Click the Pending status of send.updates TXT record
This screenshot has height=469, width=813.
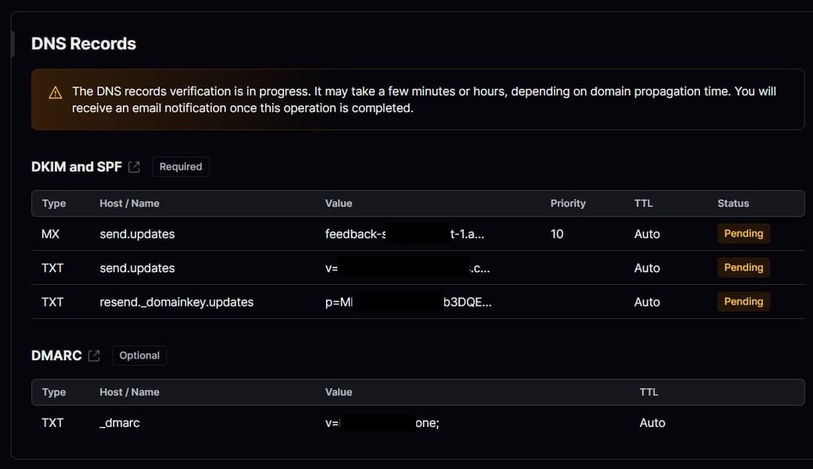pyautogui.click(x=743, y=268)
